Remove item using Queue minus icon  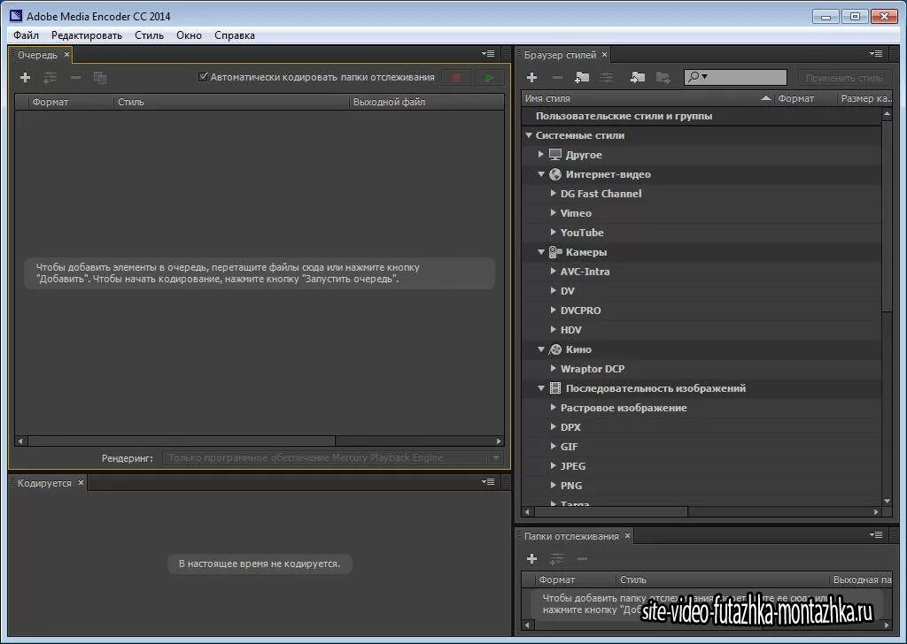click(76, 77)
